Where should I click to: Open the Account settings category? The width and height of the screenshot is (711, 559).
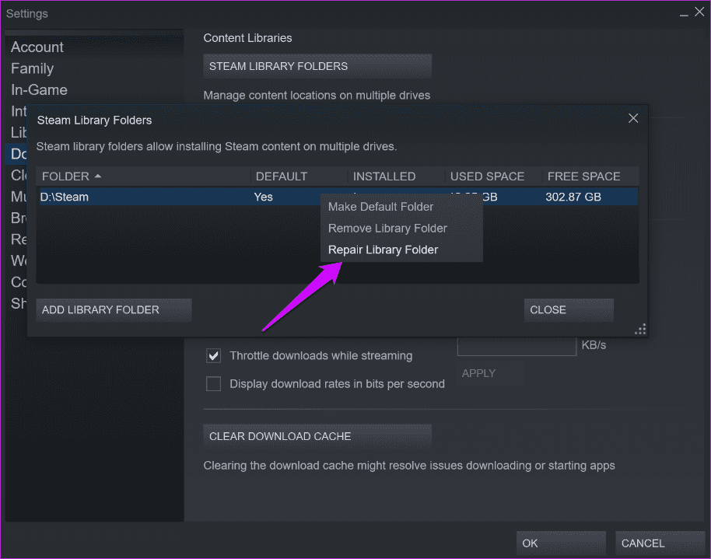tap(37, 47)
